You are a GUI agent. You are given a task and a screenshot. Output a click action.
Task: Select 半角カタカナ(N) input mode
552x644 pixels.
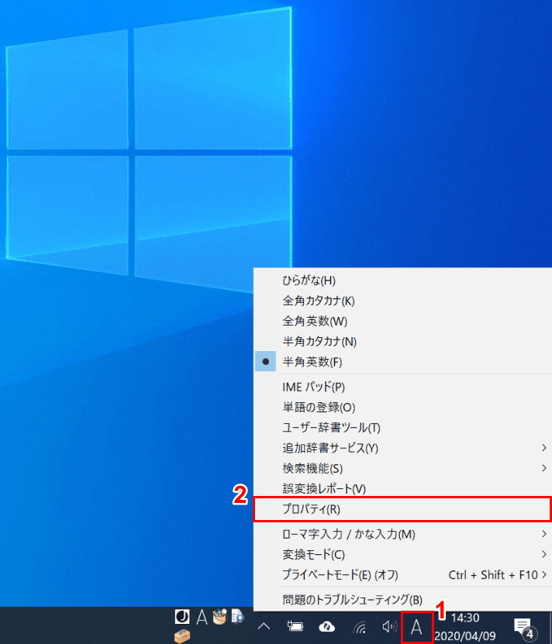pos(402,341)
